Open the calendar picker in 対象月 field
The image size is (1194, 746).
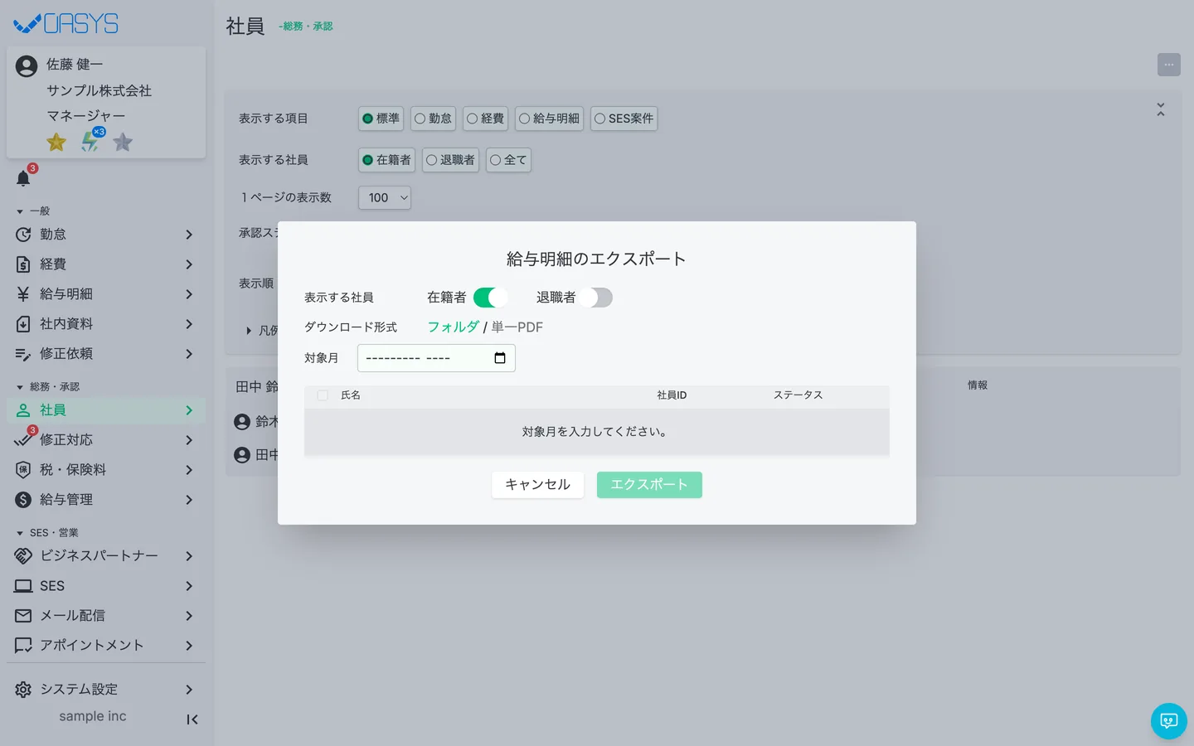(x=500, y=358)
